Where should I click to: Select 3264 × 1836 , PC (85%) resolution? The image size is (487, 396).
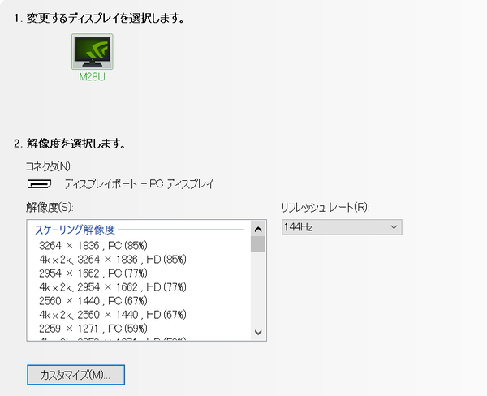(93, 246)
